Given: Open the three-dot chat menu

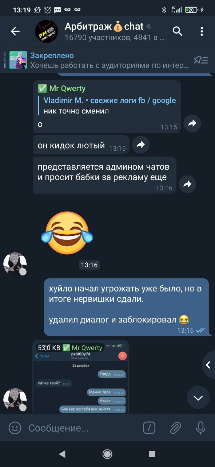Looking at the screenshot, I should [202, 32].
